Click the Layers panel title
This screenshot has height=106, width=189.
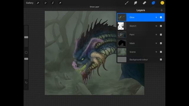(141, 10)
